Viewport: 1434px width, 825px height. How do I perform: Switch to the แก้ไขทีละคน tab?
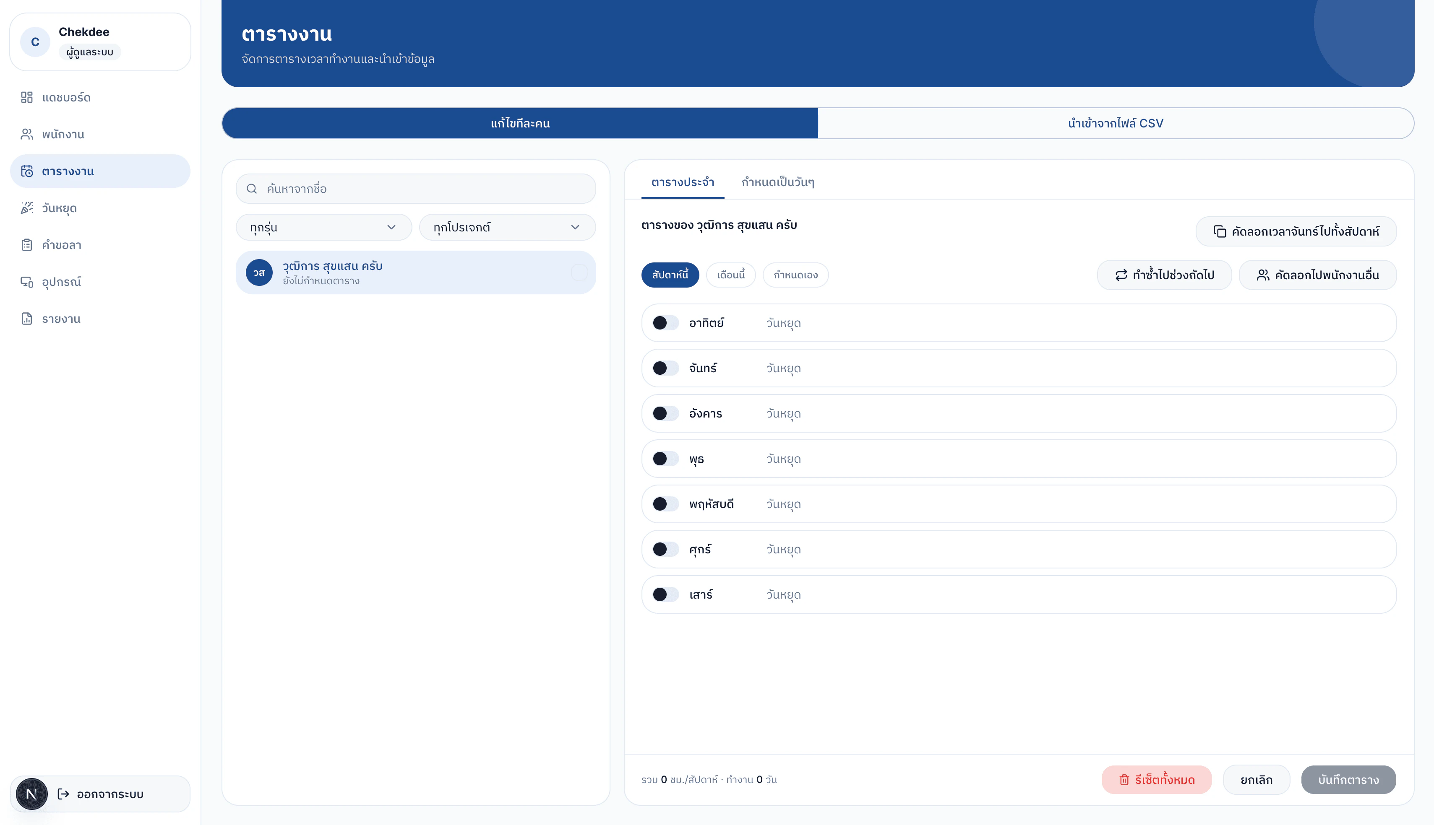520,123
